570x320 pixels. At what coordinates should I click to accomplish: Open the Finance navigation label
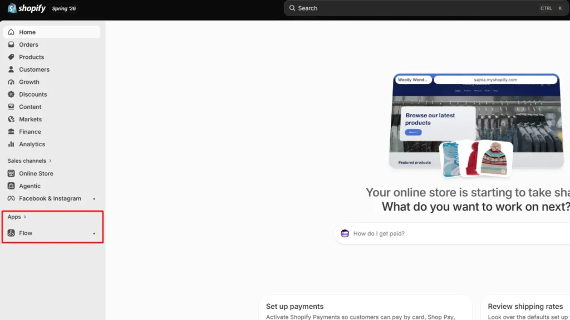coord(30,132)
